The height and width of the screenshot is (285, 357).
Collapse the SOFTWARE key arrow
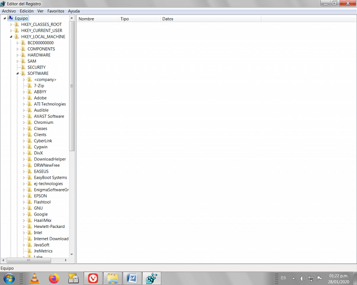click(x=17, y=73)
